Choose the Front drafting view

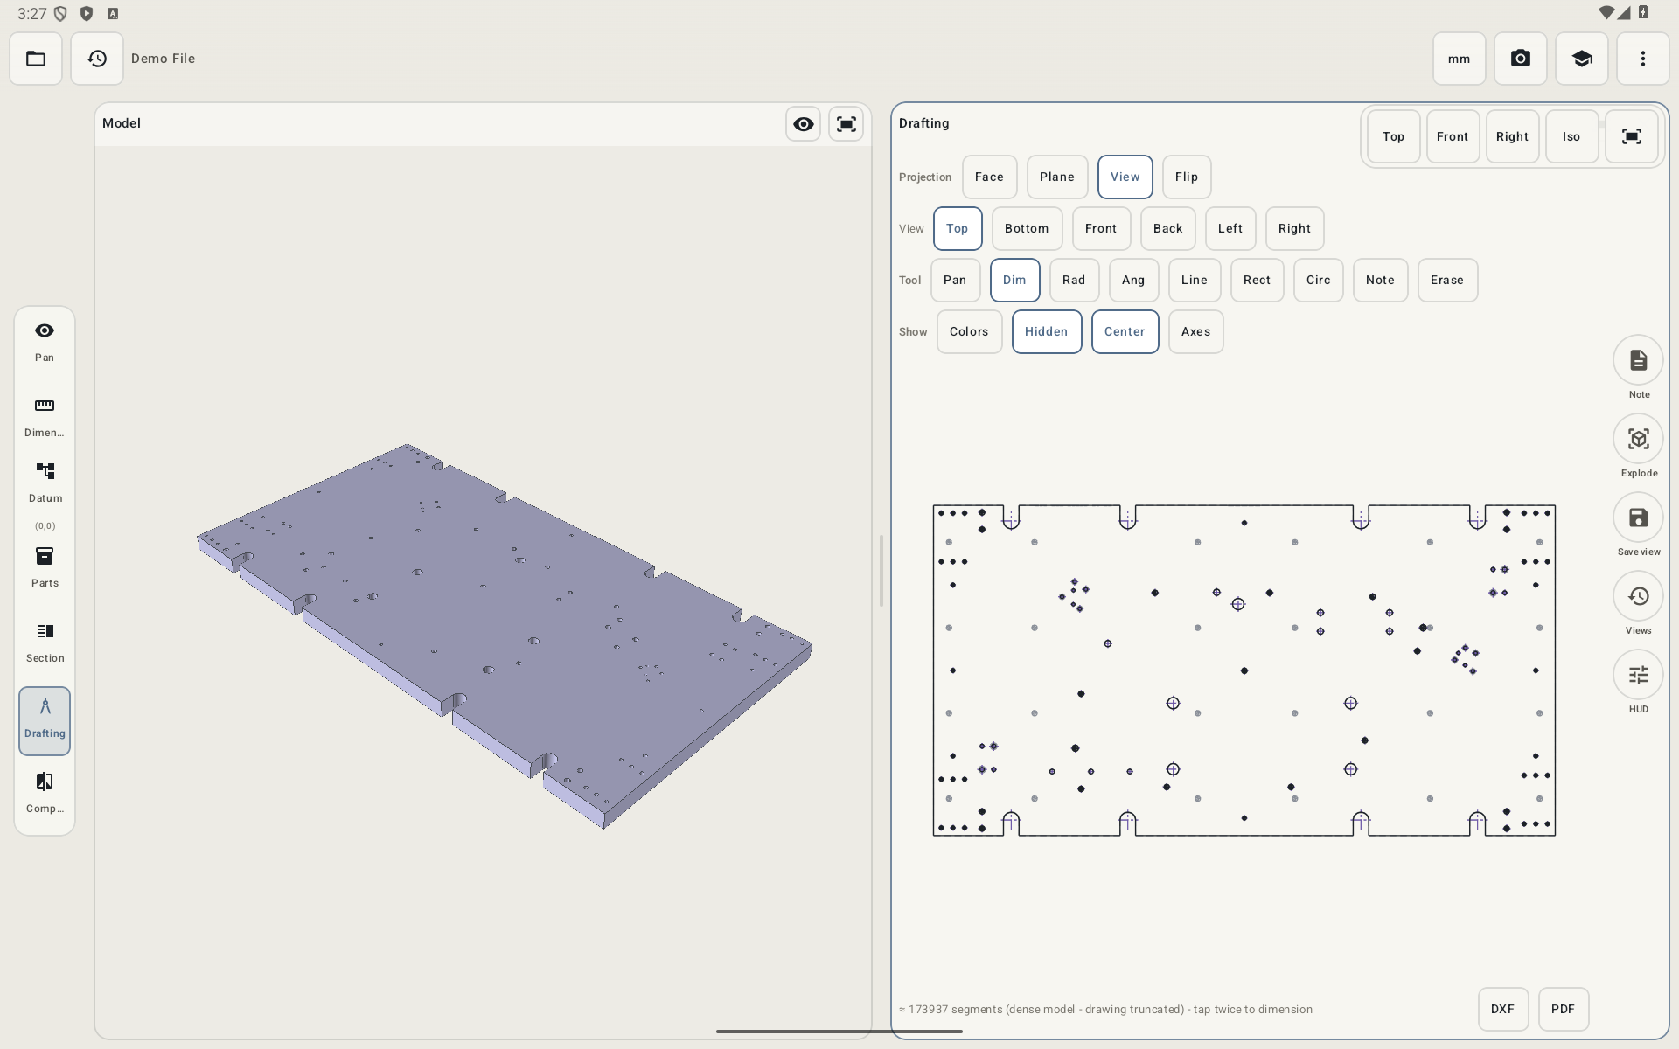(1102, 229)
